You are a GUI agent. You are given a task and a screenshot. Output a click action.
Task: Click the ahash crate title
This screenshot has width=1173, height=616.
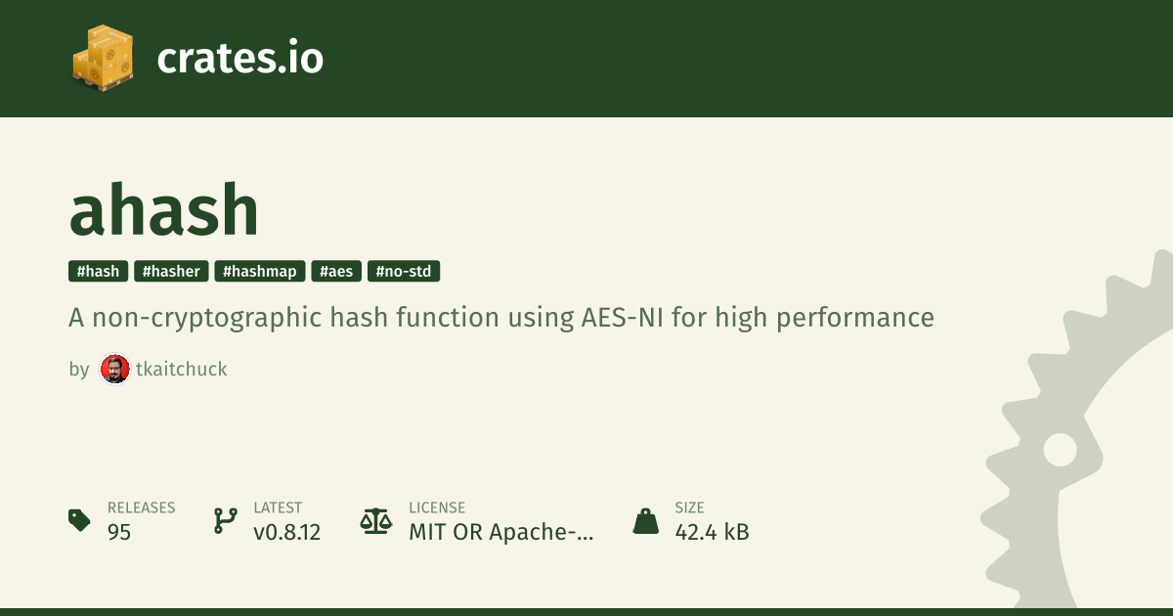coord(163,210)
